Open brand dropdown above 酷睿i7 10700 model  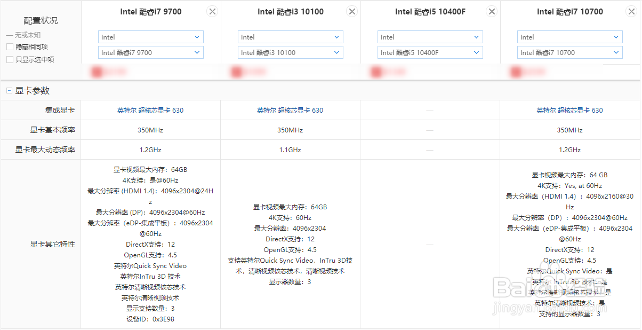pos(570,37)
